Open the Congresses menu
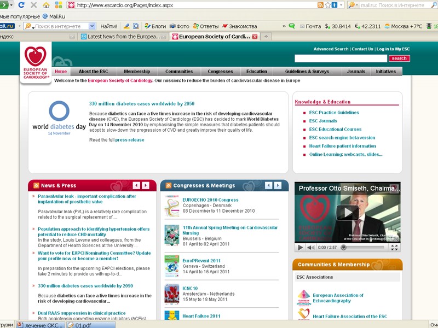The height and width of the screenshot is (328, 438). [220, 72]
